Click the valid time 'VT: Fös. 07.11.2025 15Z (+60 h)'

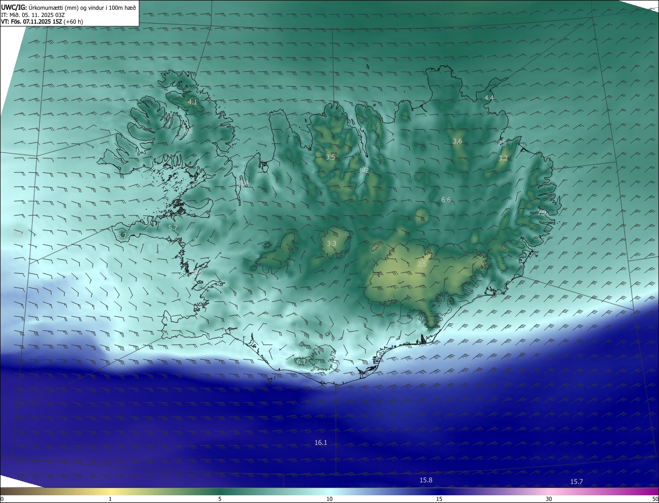[42, 22]
